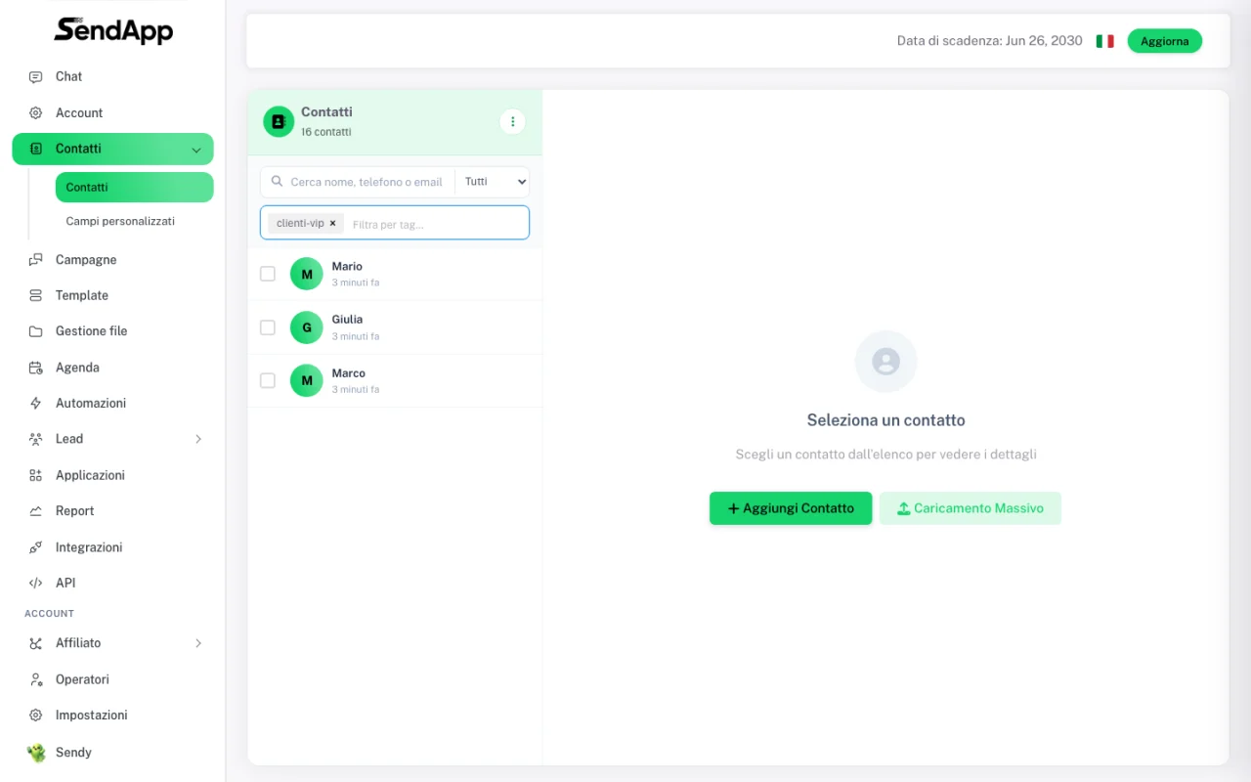This screenshot has width=1251, height=782.
Task: Click the Agenda calendar icon
Action: pyautogui.click(x=36, y=368)
